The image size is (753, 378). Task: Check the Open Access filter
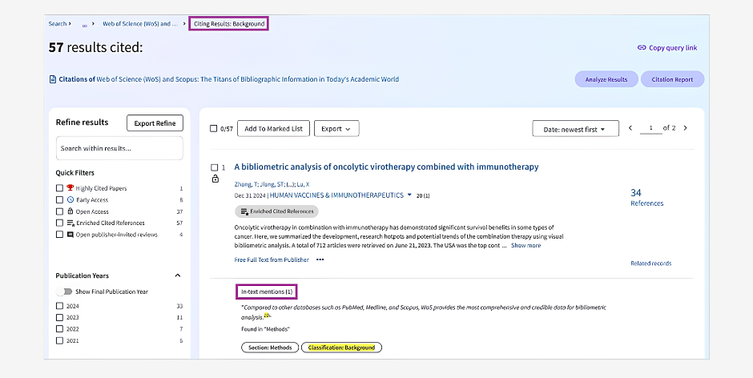click(x=59, y=211)
